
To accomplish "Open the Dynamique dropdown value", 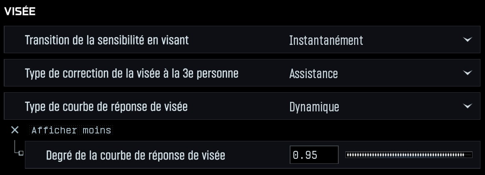I will (x=314, y=107).
